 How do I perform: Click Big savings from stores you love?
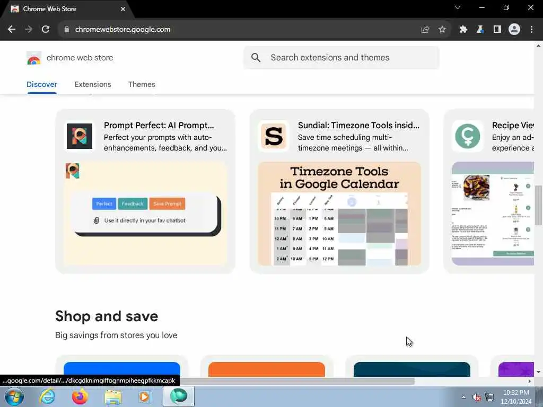click(x=116, y=335)
